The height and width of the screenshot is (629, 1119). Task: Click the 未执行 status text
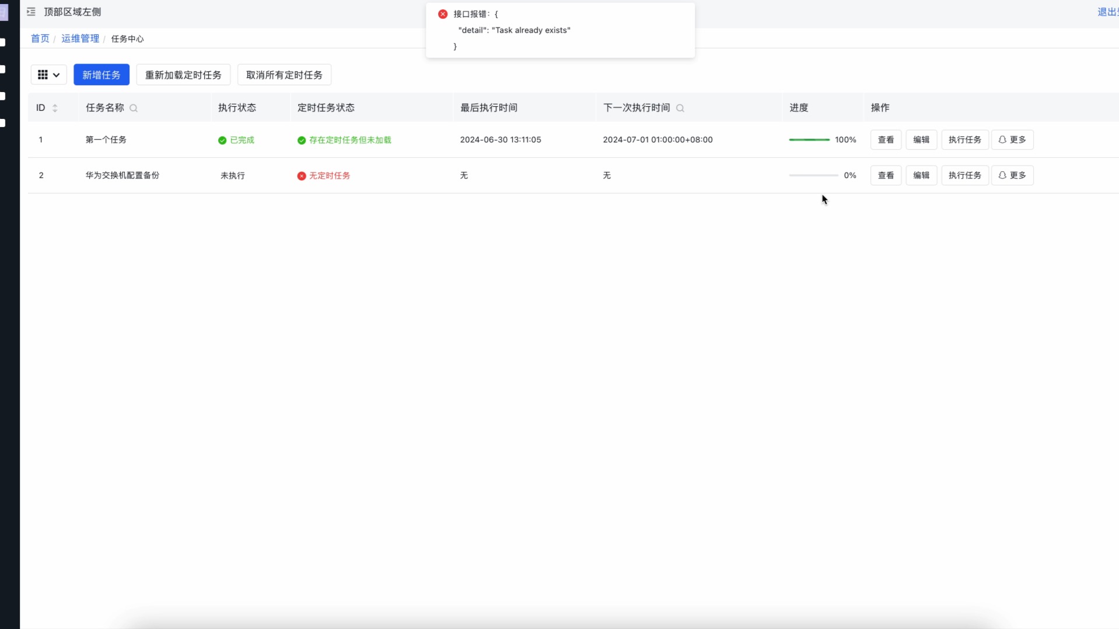coord(233,176)
